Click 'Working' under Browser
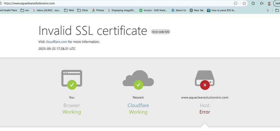 tap(72, 112)
